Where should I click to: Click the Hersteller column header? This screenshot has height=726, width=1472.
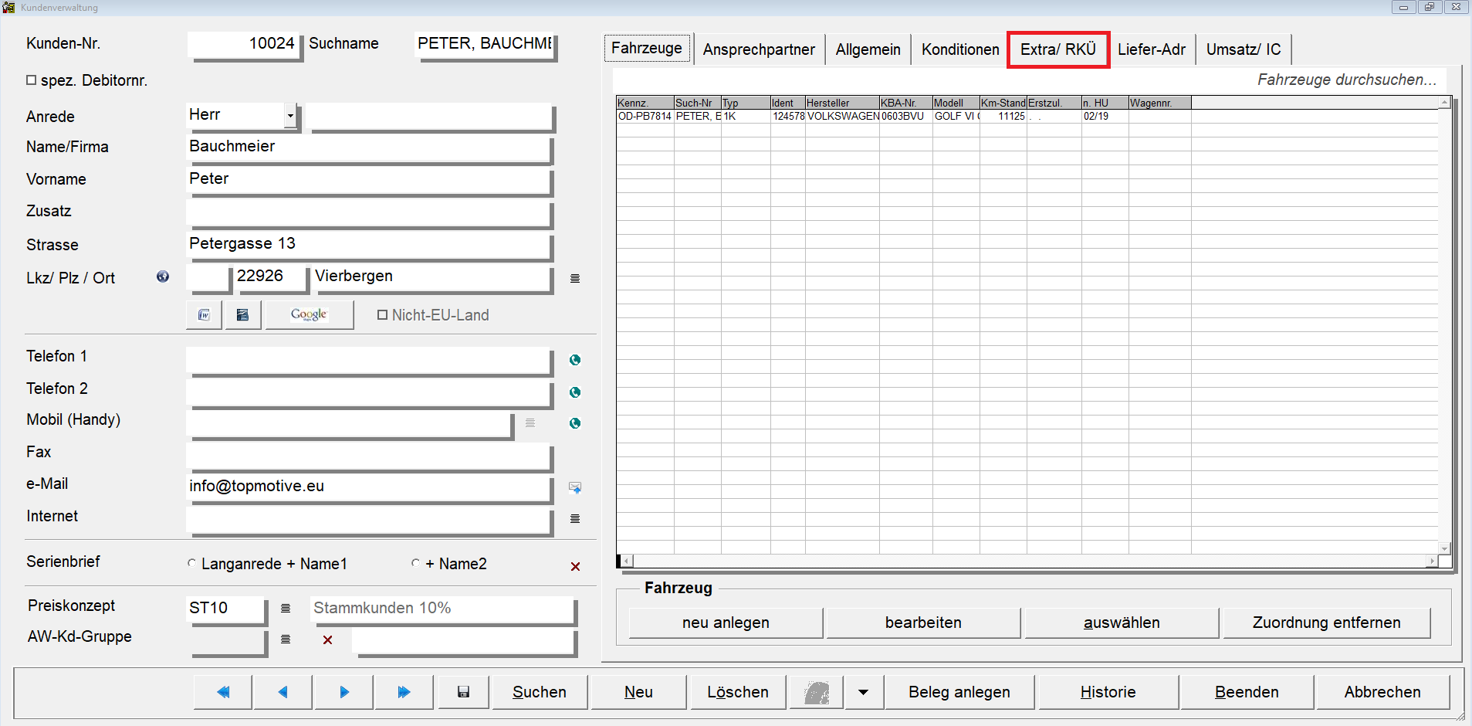pos(842,103)
